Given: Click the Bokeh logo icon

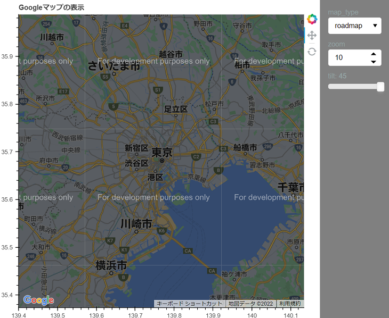Looking at the screenshot, I should pyautogui.click(x=312, y=19).
